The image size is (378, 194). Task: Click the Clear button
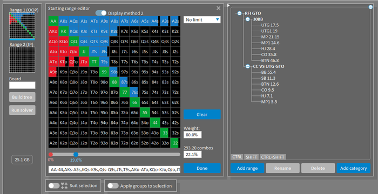(x=202, y=115)
